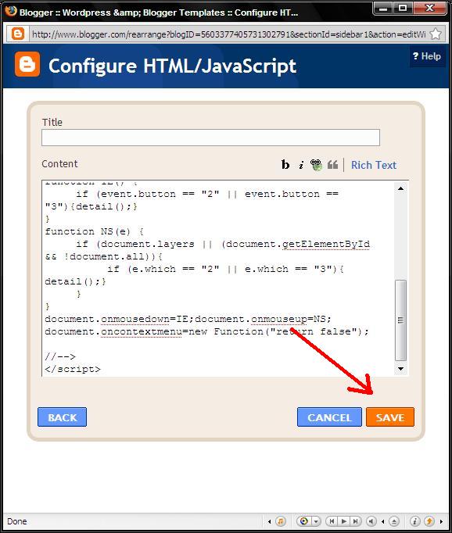Click the content scrollbar down arrow

[x=400, y=369]
